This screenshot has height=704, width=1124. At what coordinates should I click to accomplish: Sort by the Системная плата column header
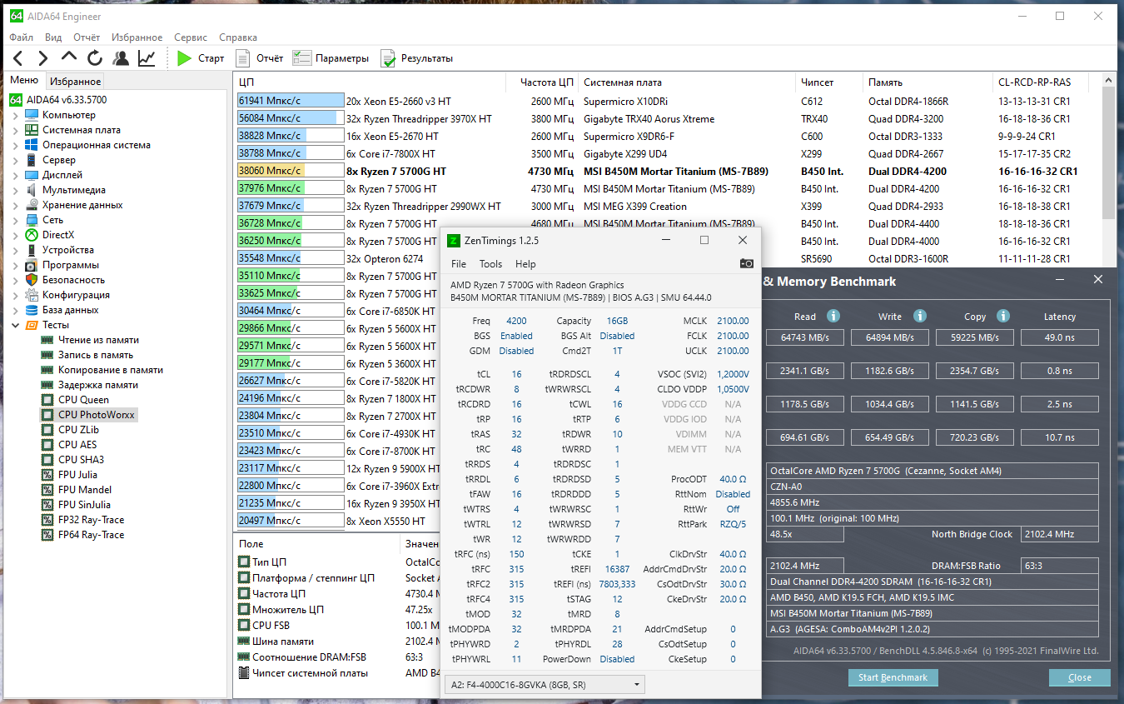click(687, 82)
